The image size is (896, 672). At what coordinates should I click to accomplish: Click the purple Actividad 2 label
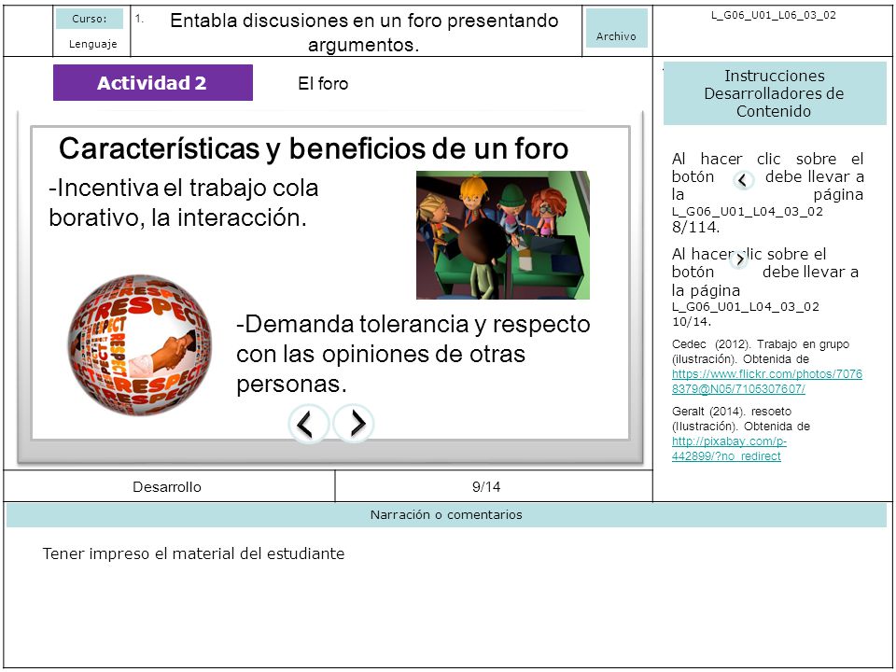pos(152,82)
